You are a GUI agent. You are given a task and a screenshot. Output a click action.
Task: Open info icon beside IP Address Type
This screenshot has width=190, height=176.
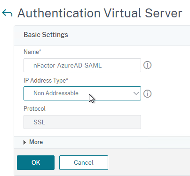[x=147, y=93]
